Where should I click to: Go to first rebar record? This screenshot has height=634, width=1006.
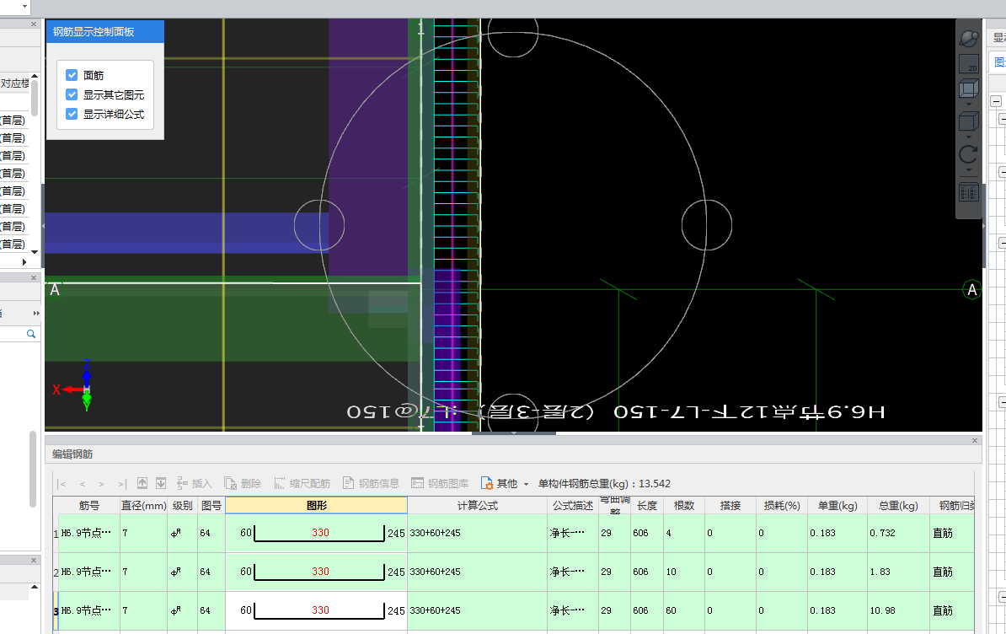tap(62, 484)
